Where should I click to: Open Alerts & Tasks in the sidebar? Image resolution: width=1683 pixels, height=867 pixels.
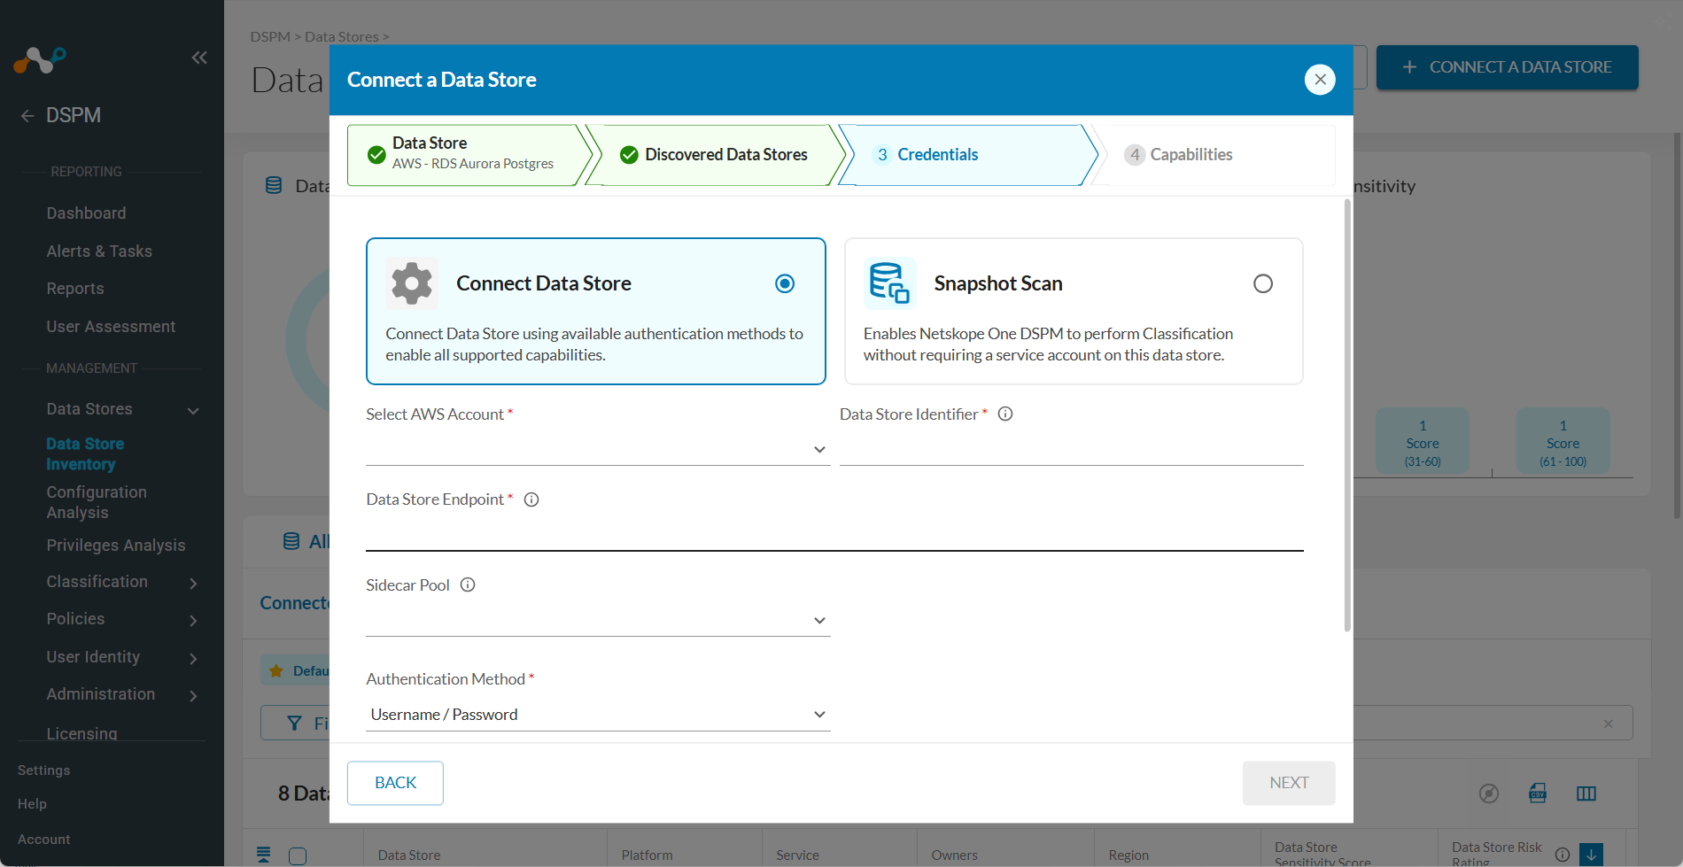point(99,252)
